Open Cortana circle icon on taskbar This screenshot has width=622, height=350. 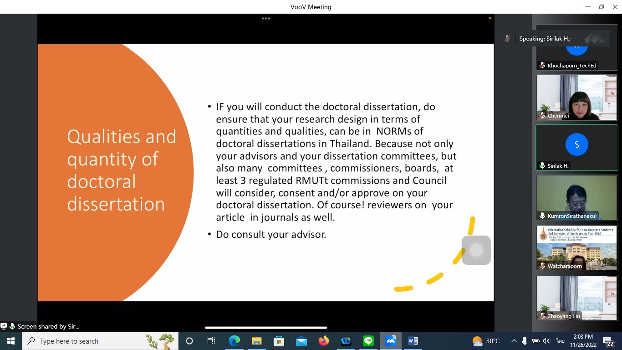pos(189,341)
